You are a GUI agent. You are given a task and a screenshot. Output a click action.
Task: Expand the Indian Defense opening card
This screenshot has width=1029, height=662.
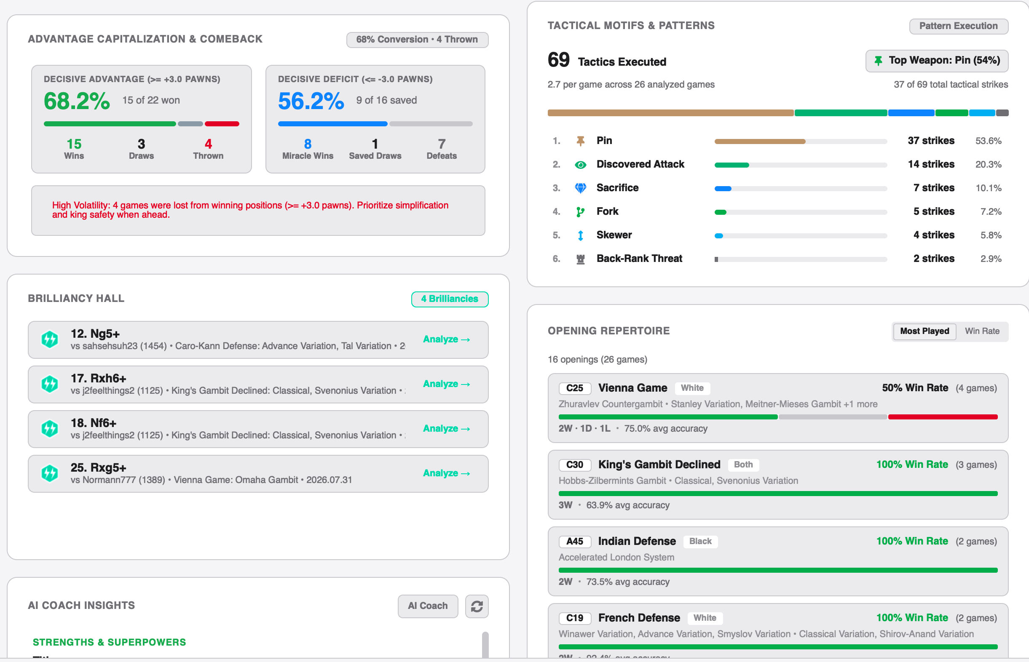pos(778,561)
